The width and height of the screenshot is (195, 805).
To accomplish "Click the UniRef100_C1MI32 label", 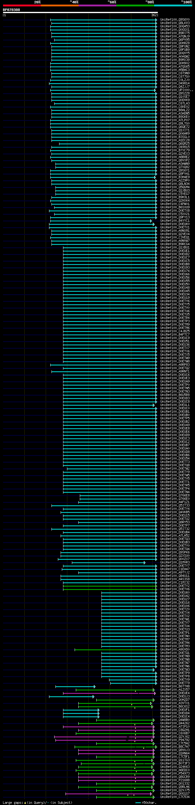I will point(175,583).
